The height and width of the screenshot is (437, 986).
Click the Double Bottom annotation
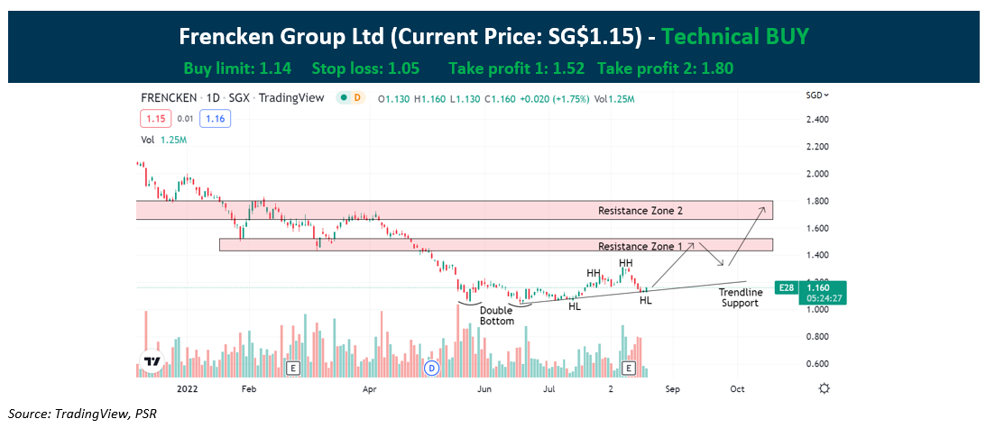[497, 315]
